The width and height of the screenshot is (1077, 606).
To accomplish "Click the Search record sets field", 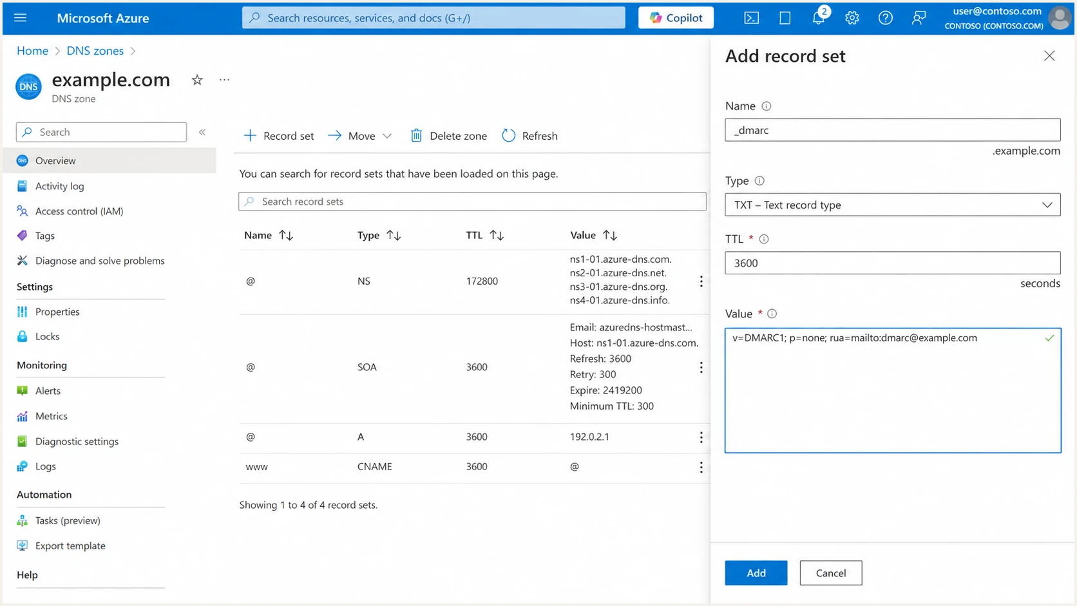I will click(x=472, y=202).
